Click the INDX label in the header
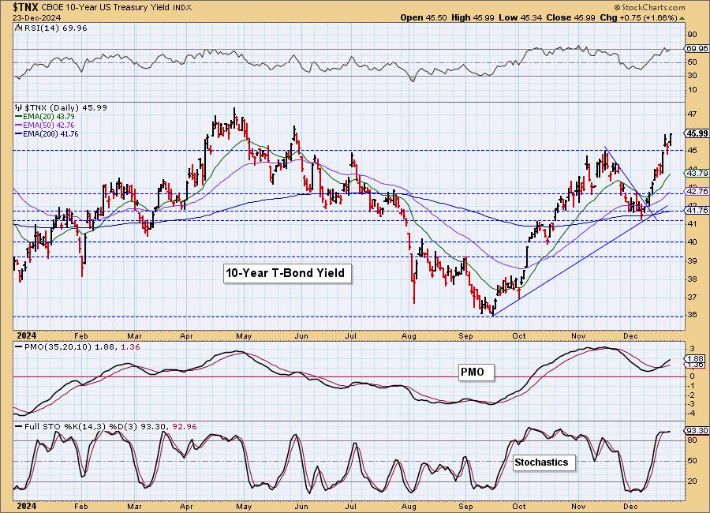The height and width of the screenshot is (513, 710). [x=183, y=8]
